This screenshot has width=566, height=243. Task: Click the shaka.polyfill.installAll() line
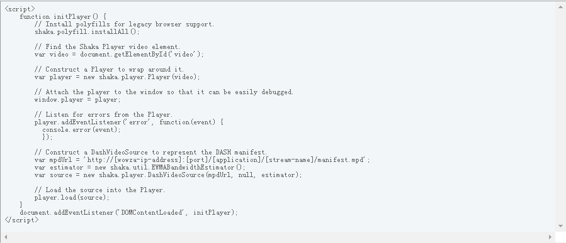click(87, 31)
